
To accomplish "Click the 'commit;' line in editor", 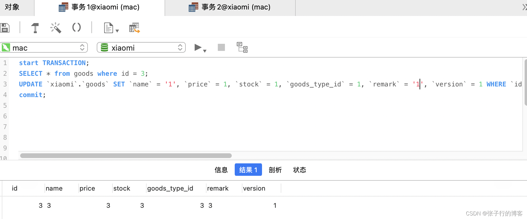I will click(x=32, y=95).
